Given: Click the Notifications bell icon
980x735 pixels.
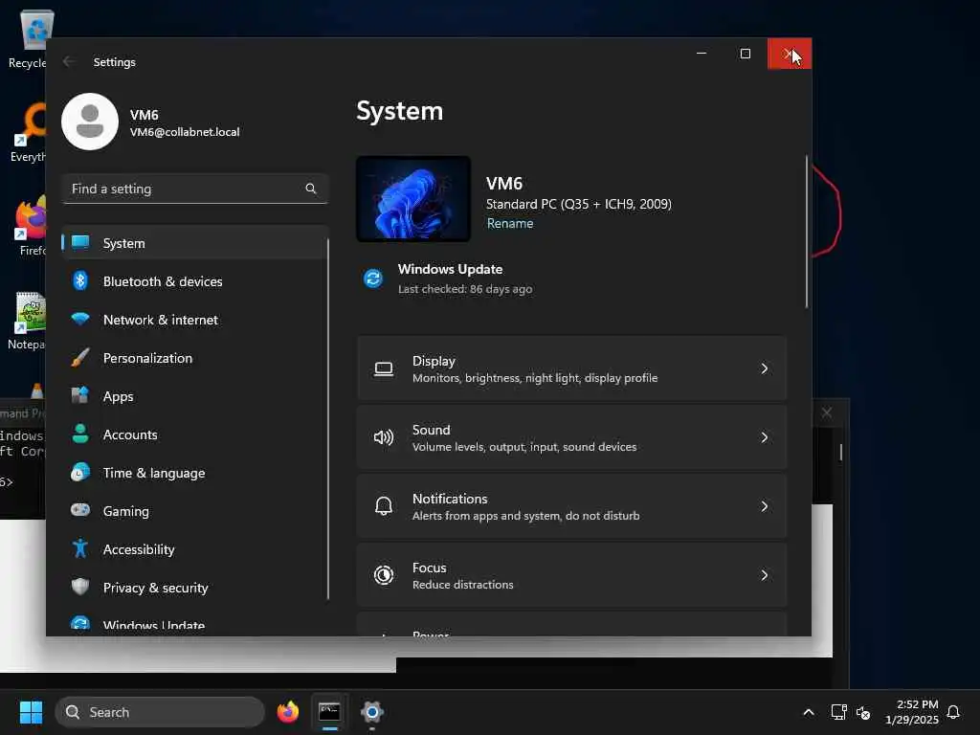Looking at the screenshot, I should [384, 506].
